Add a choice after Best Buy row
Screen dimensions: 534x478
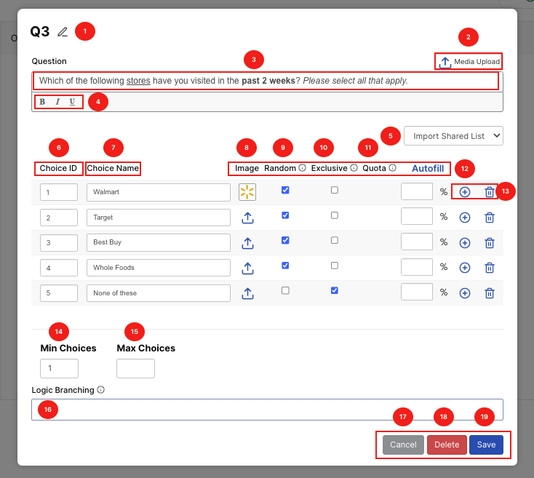pos(465,242)
